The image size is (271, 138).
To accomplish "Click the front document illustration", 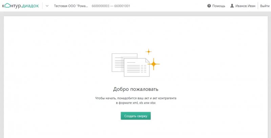I will coord(137,67).
